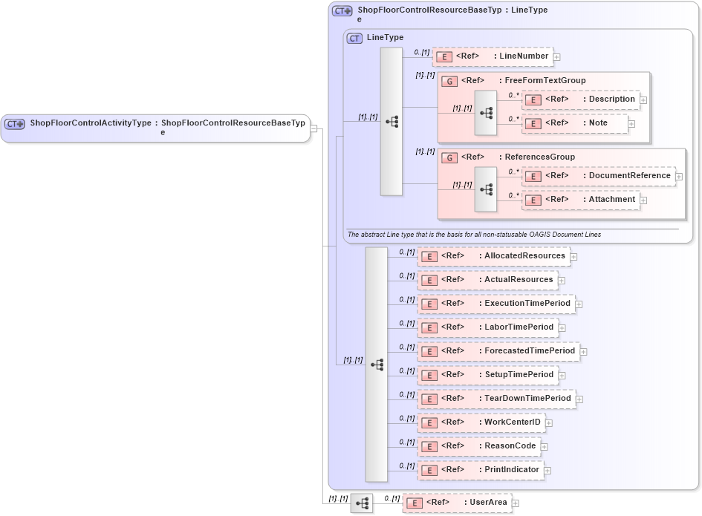The height and width of the screenshot is (516, 702).
Task: Expand the plus handle next to PrintIndicator
Action: click(x=547, y=470)
